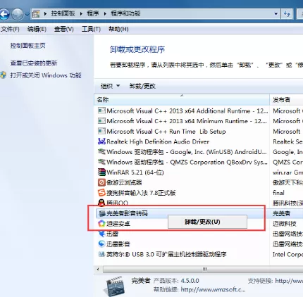Click the 完美者影音转码 program icon

coord(102,213)
